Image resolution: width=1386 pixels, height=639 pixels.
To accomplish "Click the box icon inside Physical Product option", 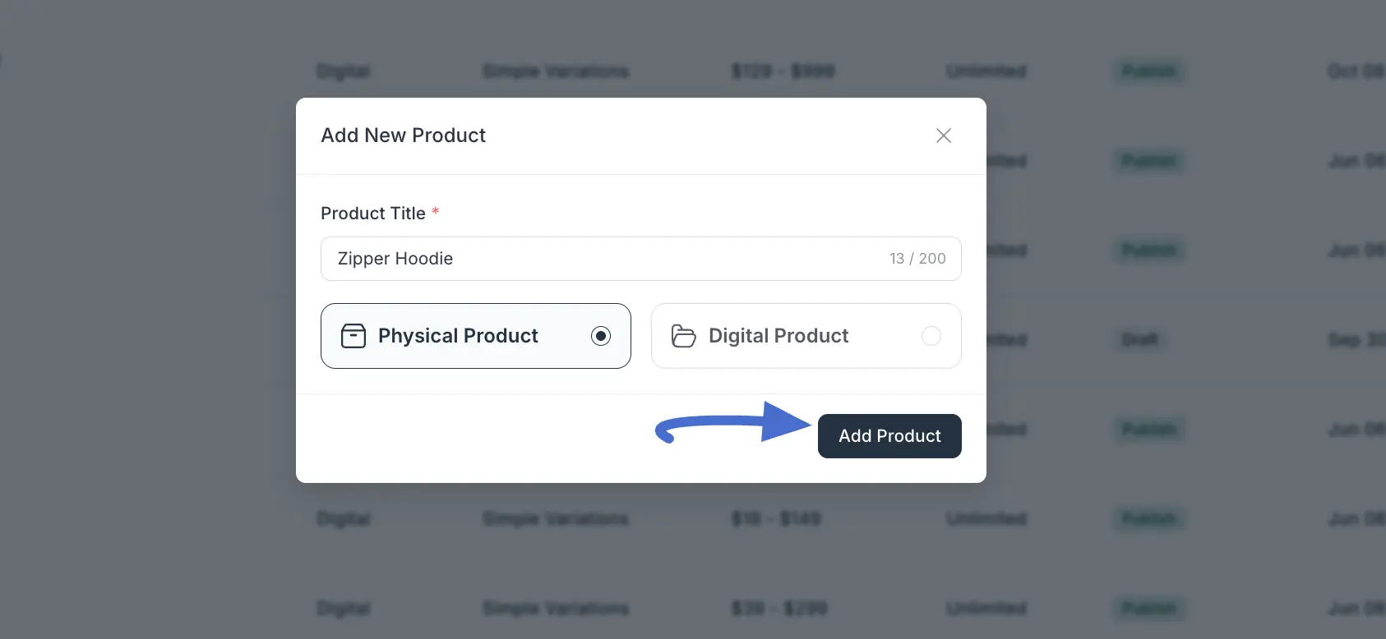I will 353,335.
